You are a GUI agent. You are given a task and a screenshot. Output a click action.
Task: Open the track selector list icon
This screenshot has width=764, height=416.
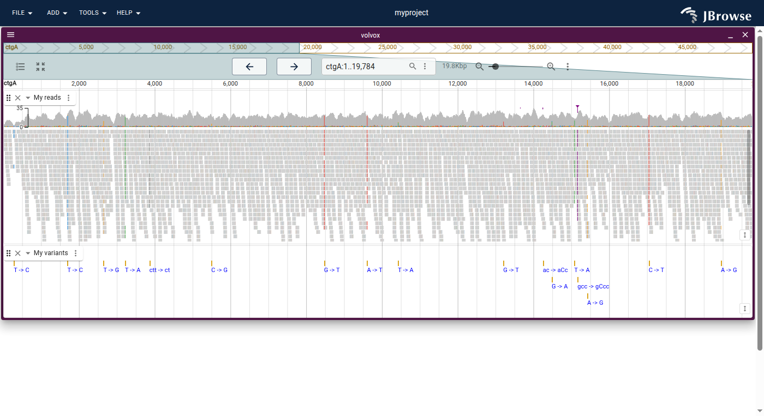(x=21, y=67)
